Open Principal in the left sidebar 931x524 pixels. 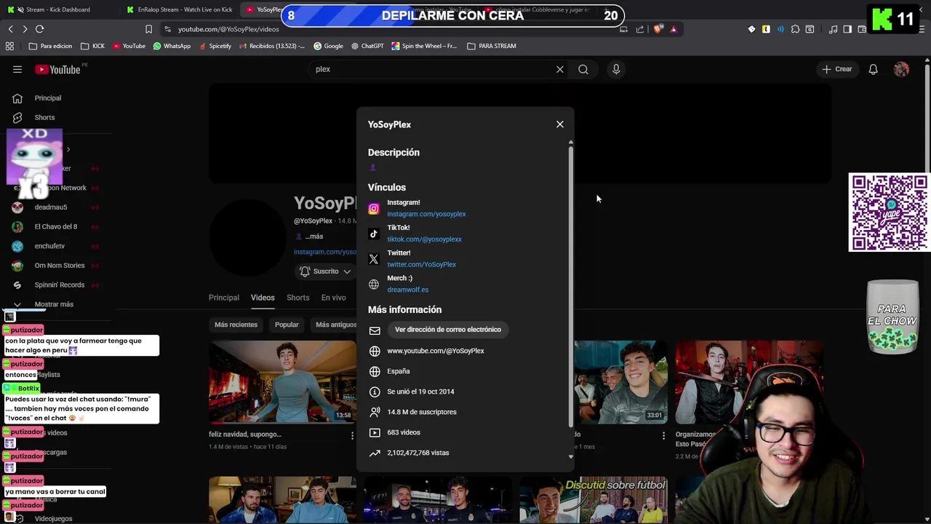(48, 98)
